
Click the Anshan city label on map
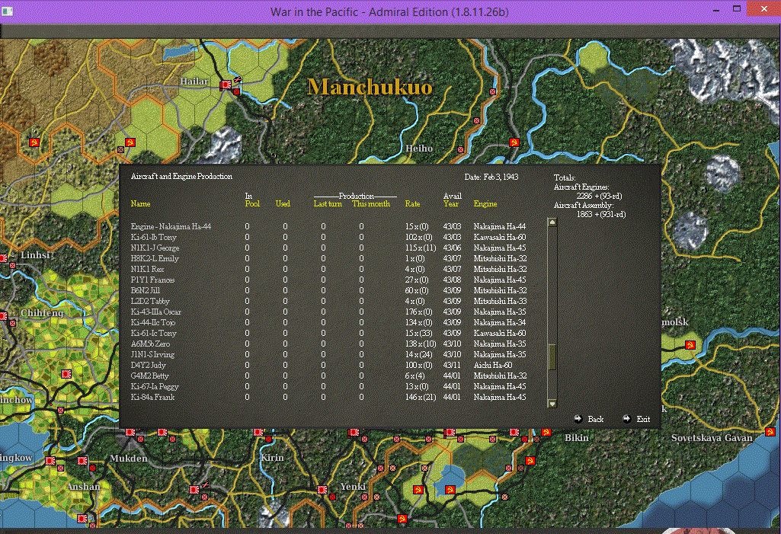pyautogui.click(x=83, y=487)
